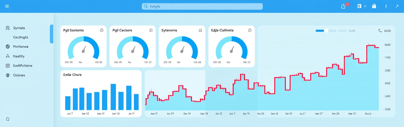The image size is (404, 127).
Task: Click the Perfiance icon in the sidebar
Action: point(8,47)
